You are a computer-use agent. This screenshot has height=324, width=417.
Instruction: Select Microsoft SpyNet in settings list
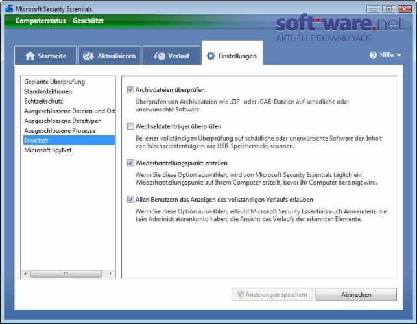pos(69,150)
